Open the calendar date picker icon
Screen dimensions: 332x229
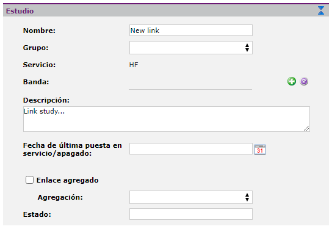coord(260,150)
